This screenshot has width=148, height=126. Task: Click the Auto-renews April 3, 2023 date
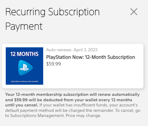72,50
